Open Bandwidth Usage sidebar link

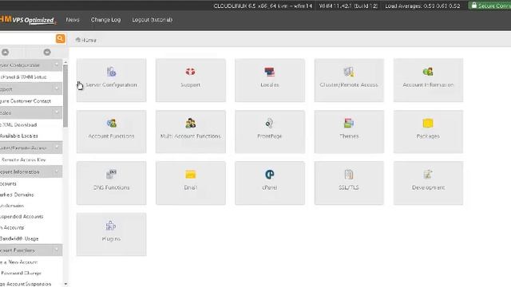coord(19,238)
